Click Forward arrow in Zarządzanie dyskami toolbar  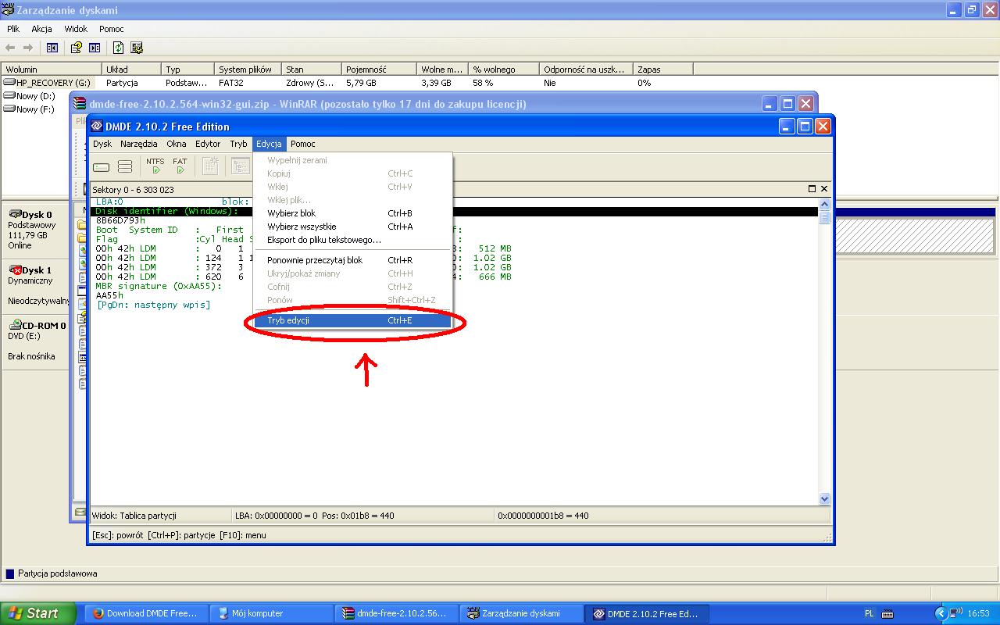pyautogui.click(x=28, y=48)
